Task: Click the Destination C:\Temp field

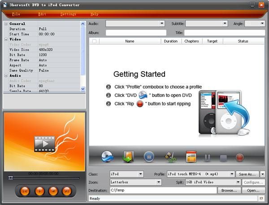Action: pyautogui.click(x=163, y=190)
